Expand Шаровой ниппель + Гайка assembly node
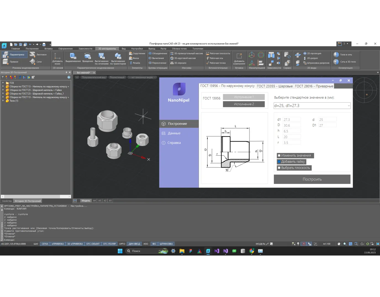 (x=3, y=90)
